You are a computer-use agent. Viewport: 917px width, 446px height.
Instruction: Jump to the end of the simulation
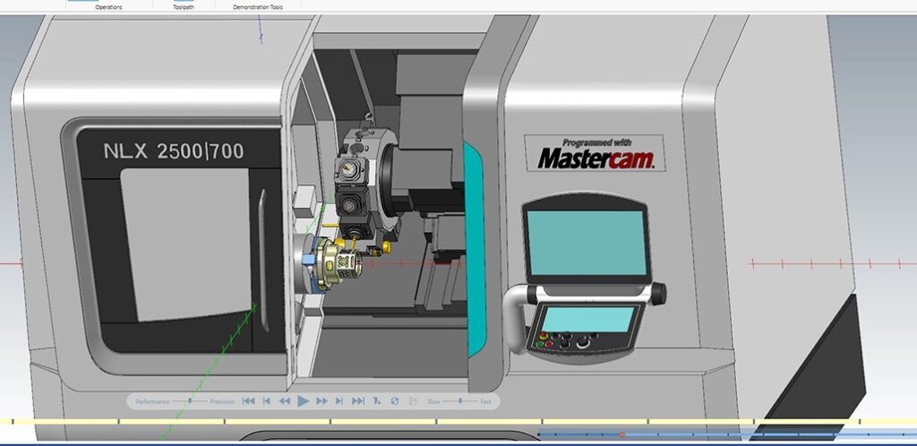coord(358,401)
